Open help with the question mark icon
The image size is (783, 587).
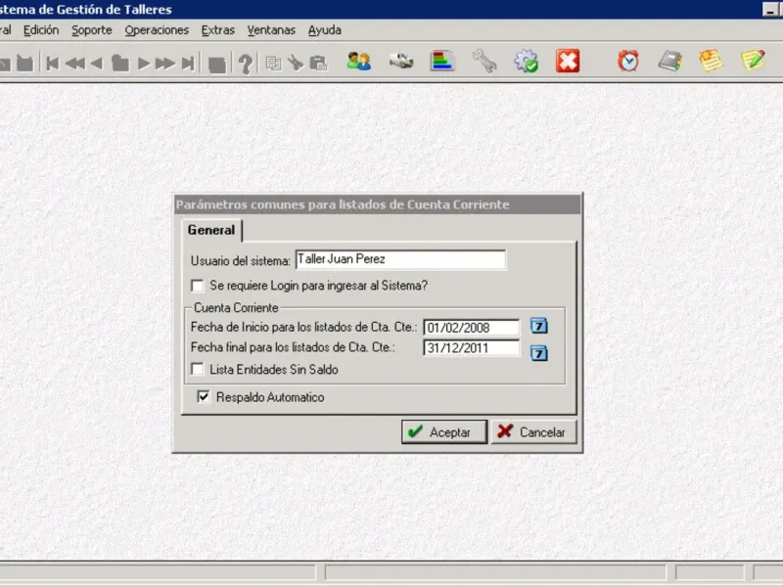246,64
